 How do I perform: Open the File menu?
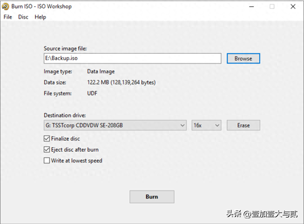[x=8, y=17]
